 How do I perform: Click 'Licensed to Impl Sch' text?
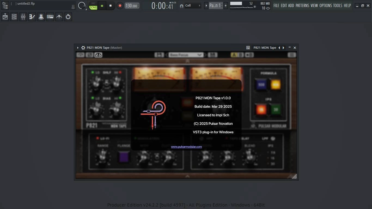click(213, 115)
